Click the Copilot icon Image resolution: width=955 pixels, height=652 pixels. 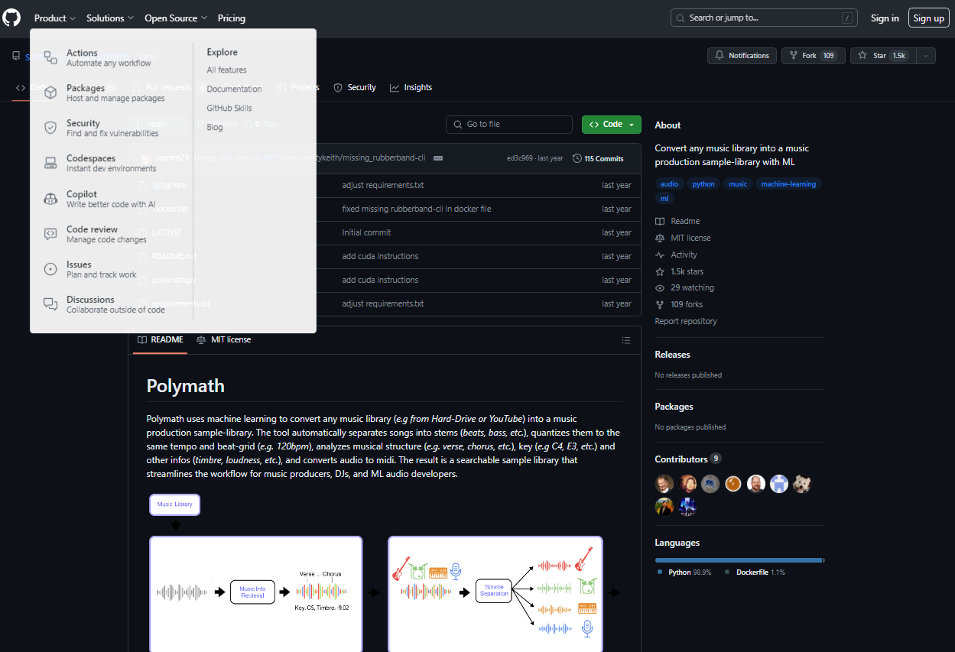(x=50, y=199)
